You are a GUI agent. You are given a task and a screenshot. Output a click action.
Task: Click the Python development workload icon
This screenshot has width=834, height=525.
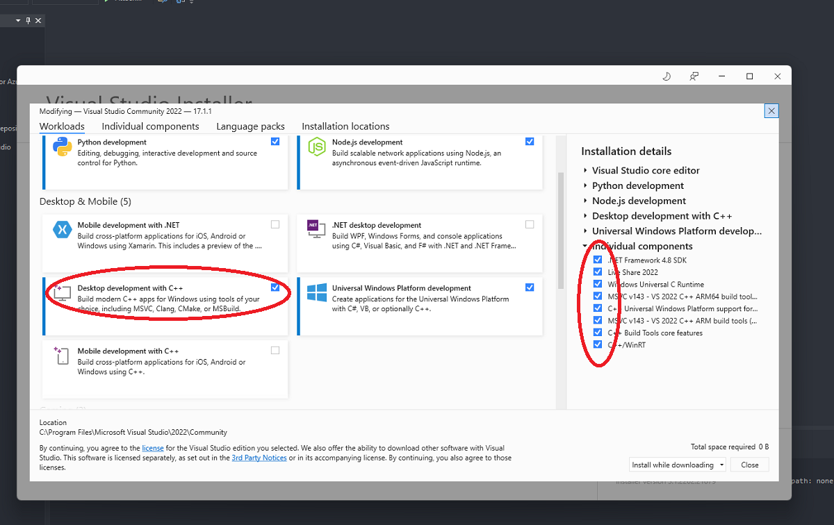point(63,147)
